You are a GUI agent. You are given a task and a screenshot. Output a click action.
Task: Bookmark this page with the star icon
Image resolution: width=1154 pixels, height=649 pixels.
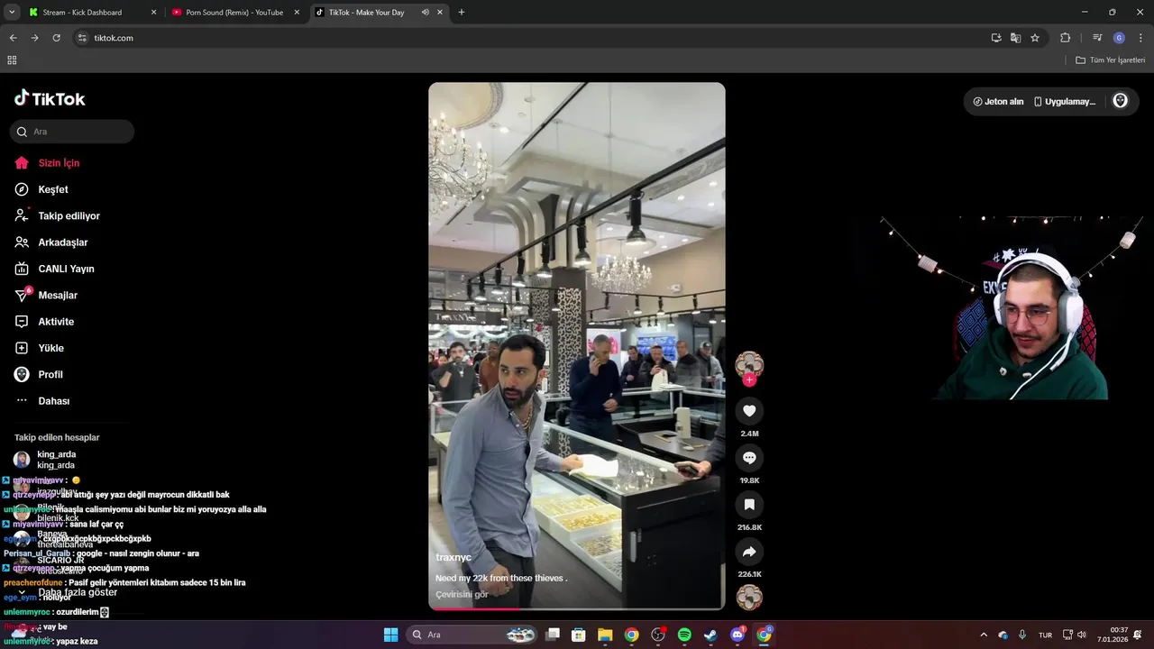(1035, 38)
